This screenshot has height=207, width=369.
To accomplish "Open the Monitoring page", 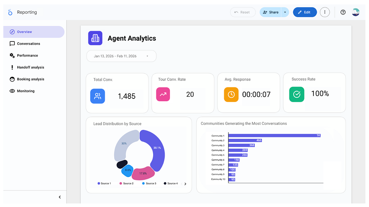I will (x=34, y=91).
